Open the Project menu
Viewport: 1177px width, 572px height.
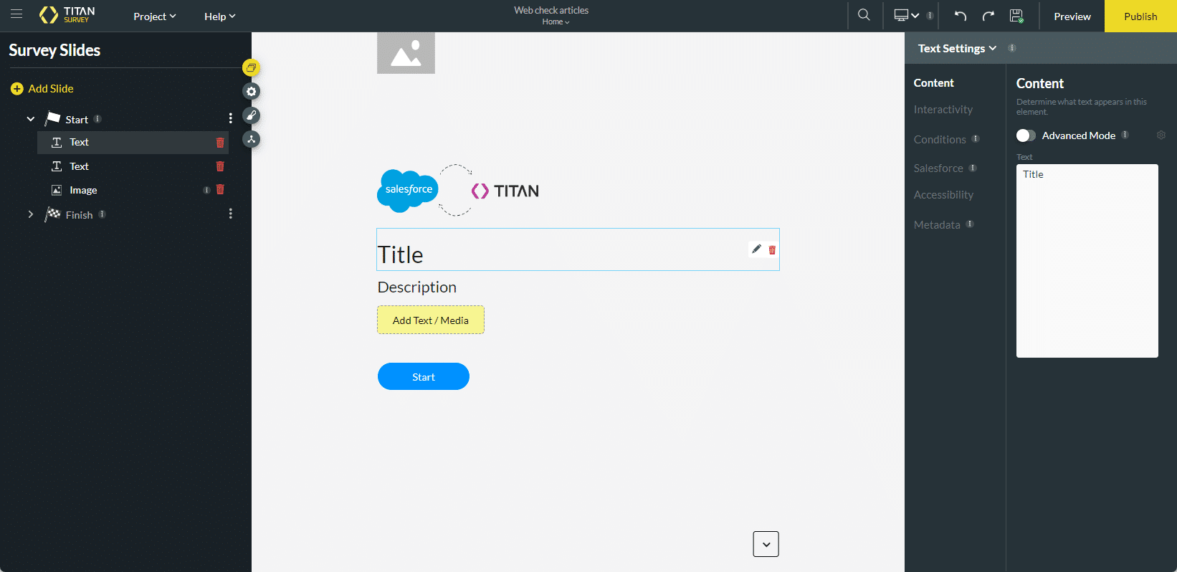[154, 16]
